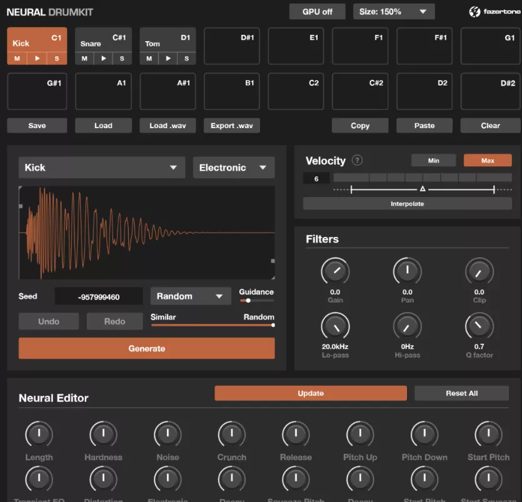Click the fazertone logo
522x502 pixels.
[494, 12]
